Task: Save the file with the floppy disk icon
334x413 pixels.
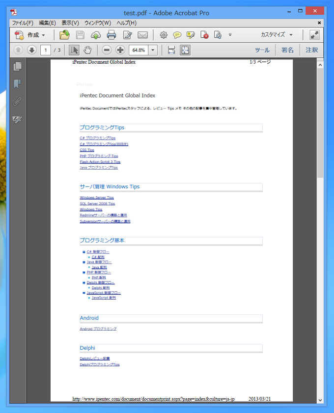Action: (x=80, y=35)
